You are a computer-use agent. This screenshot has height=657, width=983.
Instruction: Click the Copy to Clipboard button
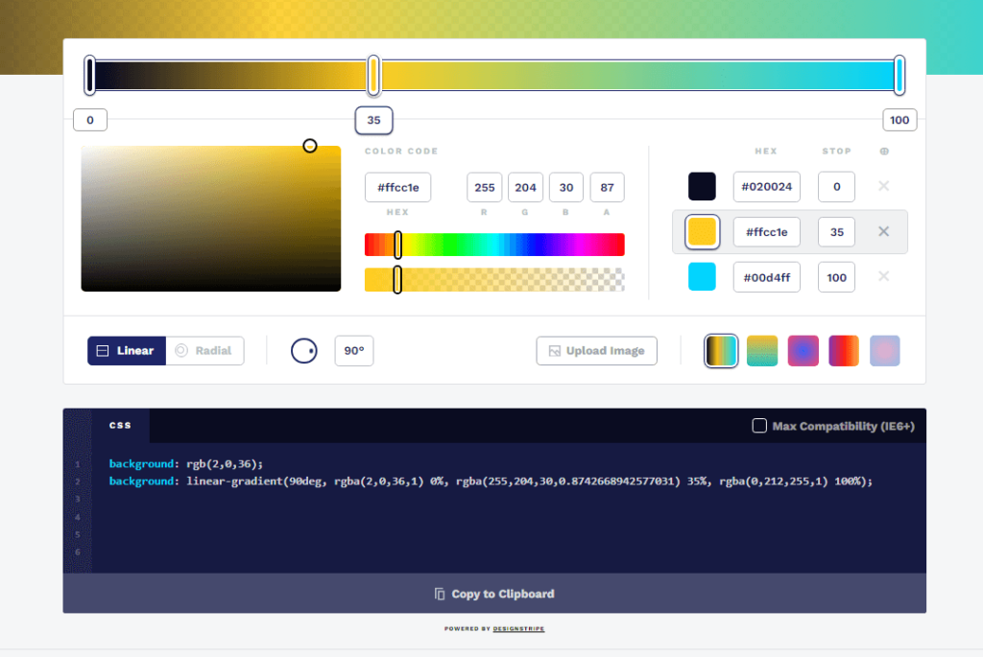pyautogui.click(x=493, y=594)
